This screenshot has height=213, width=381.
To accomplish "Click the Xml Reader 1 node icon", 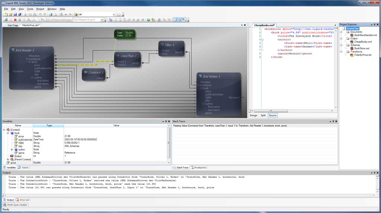I will click(x=13, y=50).
